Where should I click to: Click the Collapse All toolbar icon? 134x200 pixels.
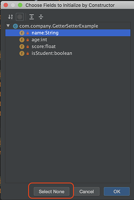point(41,17)
